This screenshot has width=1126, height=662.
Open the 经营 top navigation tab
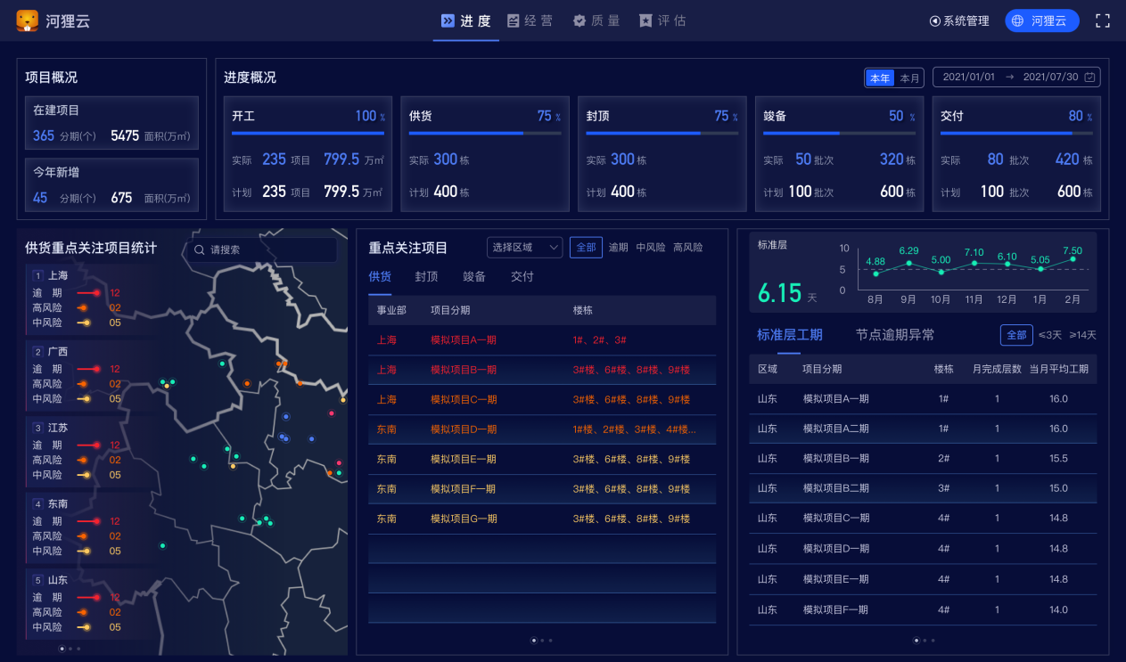(530, 20)
